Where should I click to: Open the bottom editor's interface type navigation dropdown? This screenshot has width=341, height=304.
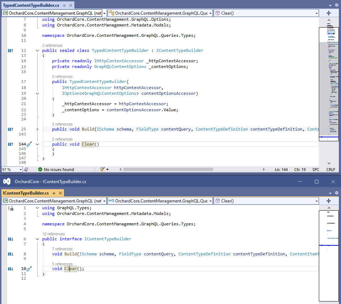160,201
